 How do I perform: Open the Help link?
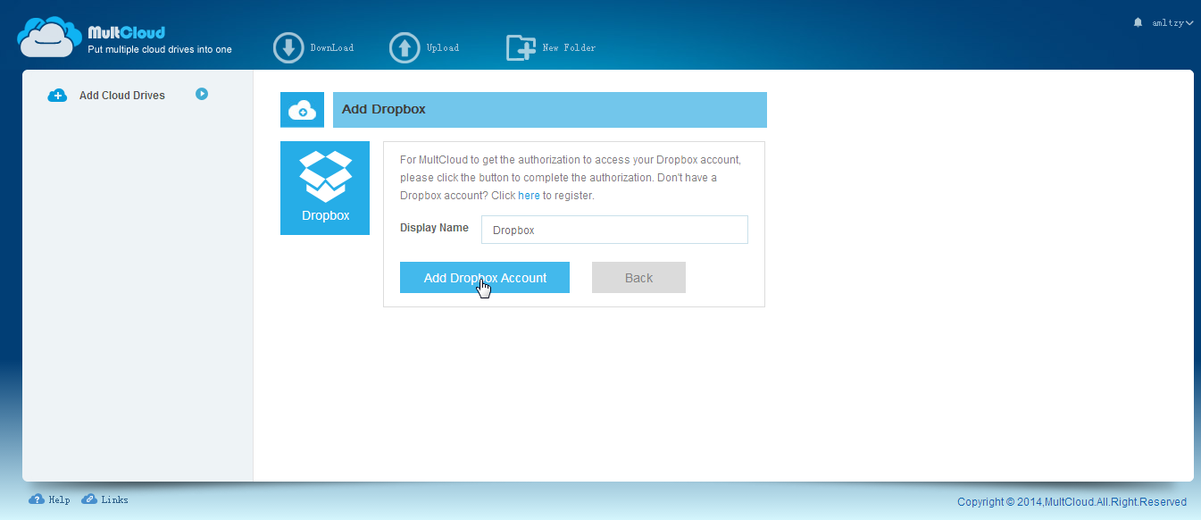(60, 500)
